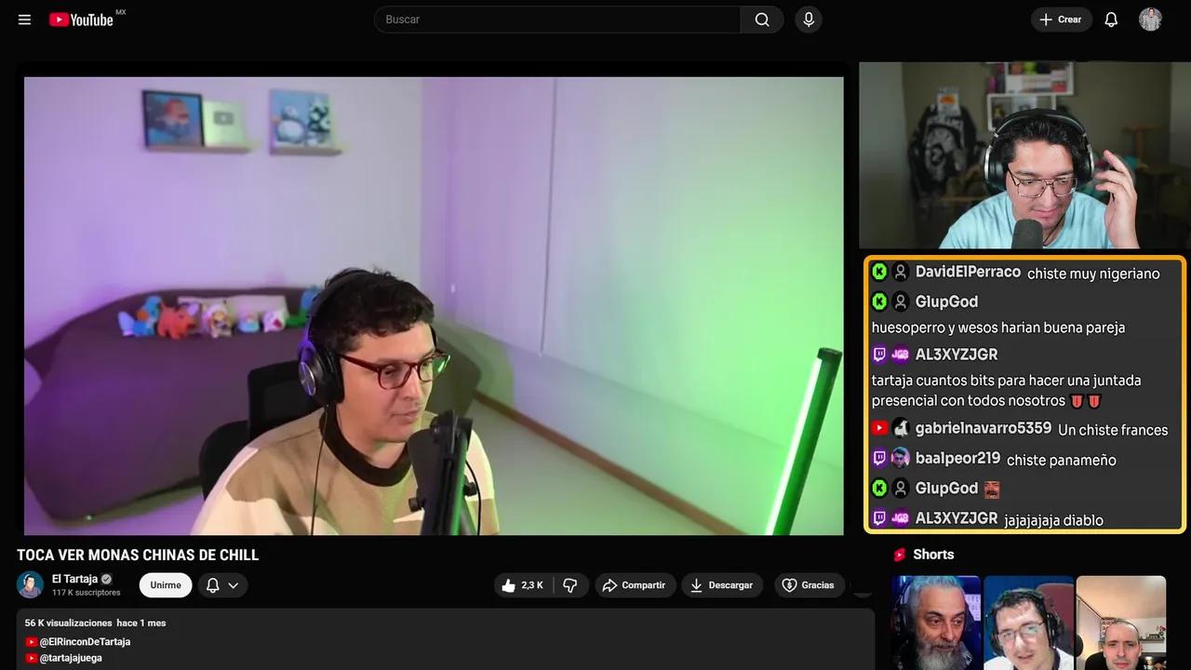
Task: Click the verified badge beside El Tartaja
Action: (x=106, y=579)
